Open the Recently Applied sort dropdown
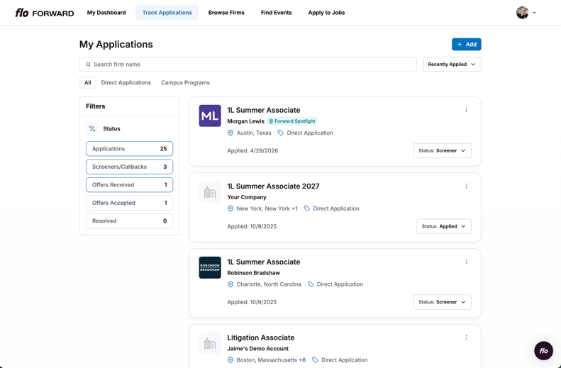 tap(452, 65)
